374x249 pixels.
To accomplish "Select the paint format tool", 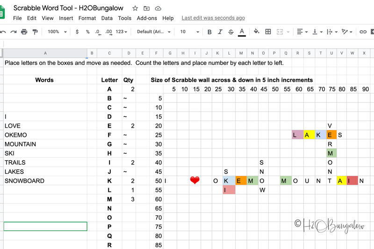I will (35, 32).
